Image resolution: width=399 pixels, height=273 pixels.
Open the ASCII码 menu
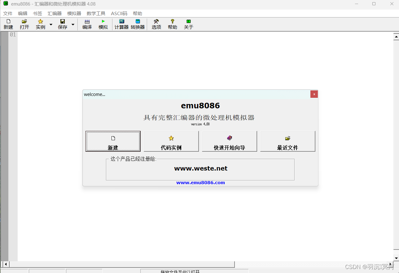[119, 13]
